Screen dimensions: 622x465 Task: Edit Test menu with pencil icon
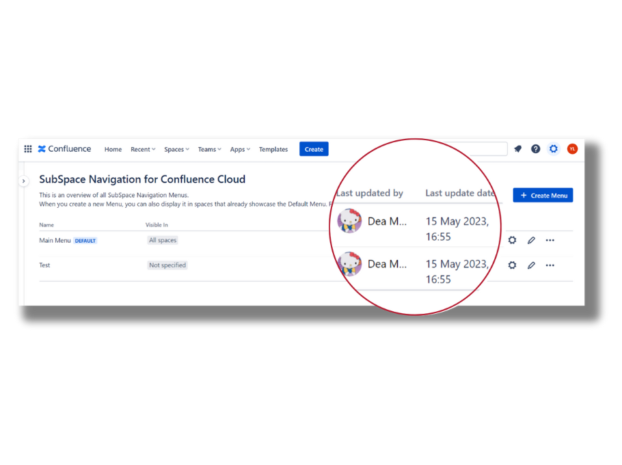pyautogui.click(x=531, y=265)
